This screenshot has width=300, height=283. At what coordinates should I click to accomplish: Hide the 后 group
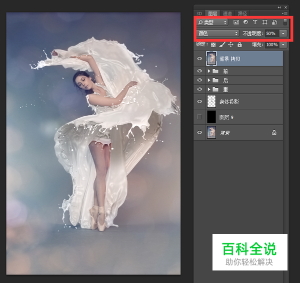199,80
